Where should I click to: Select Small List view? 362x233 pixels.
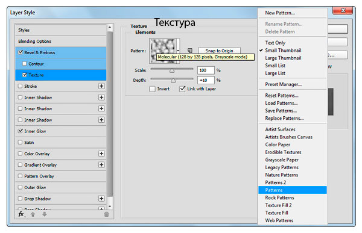coord(275,66)
